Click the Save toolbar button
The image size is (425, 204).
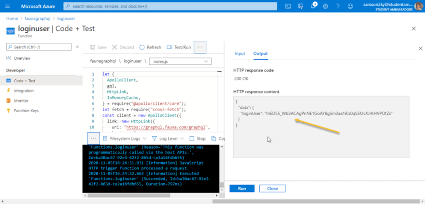tap(99, 47)
